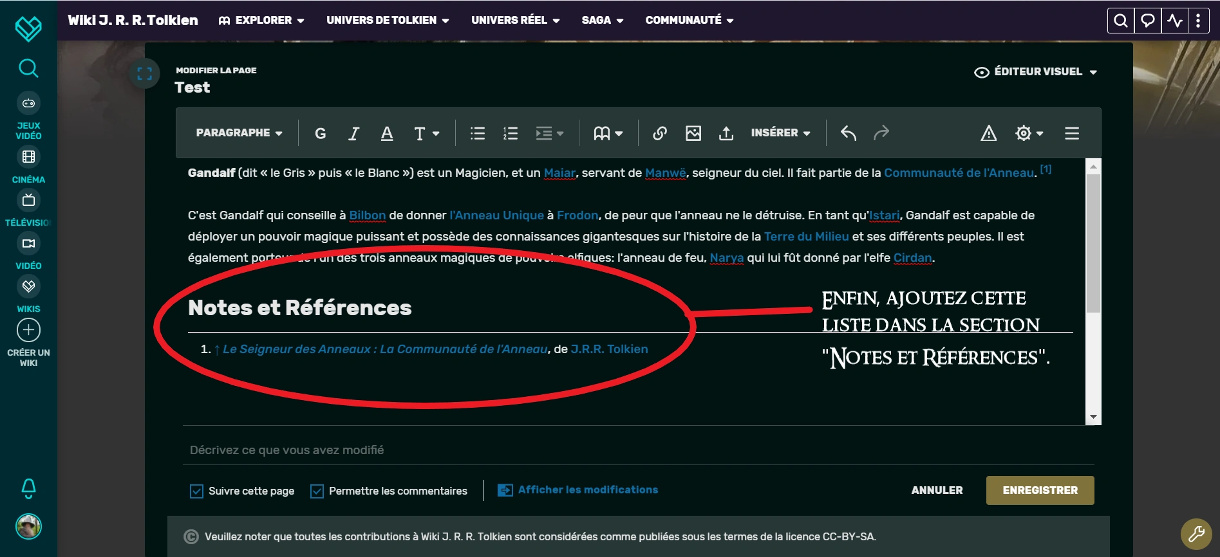Insert an image from the toolbar
This screenshot has height=557, width=1220.
(x=693, y=133)
